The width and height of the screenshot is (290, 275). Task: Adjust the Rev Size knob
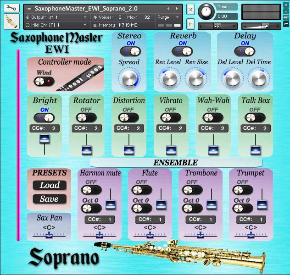coord(196,79)
